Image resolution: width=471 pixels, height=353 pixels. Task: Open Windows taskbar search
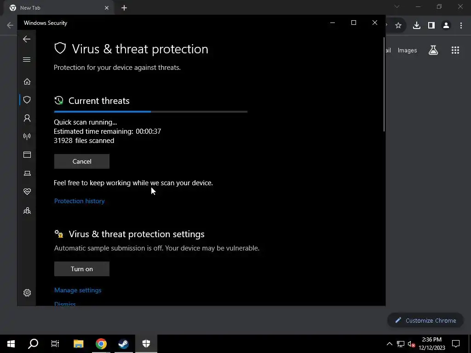tap(33, 344)
